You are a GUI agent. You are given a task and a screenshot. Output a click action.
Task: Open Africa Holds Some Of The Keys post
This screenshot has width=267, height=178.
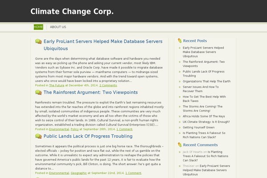(204, 116)
